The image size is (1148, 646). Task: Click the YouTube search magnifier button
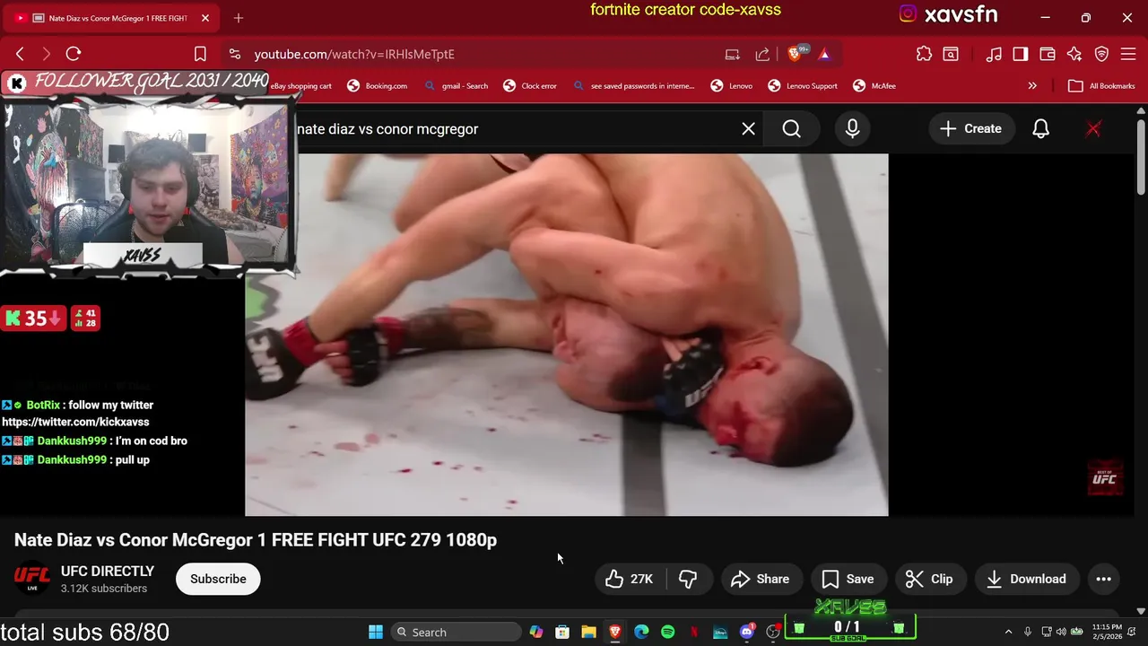(x=791, y=129)
